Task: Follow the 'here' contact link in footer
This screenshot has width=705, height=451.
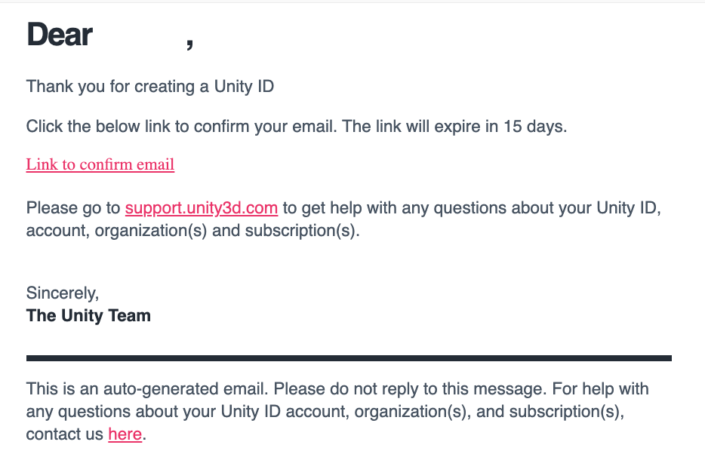Action: pos(125,434)
